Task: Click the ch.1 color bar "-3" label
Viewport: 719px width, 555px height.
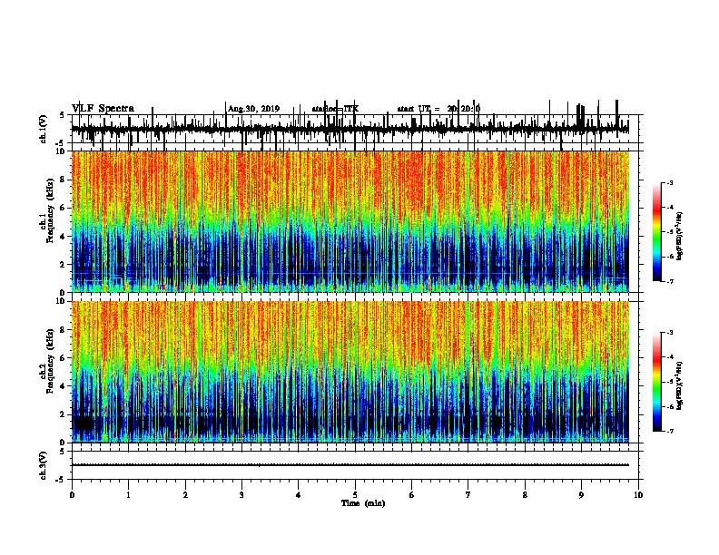Action: click(x=669, y=182)
